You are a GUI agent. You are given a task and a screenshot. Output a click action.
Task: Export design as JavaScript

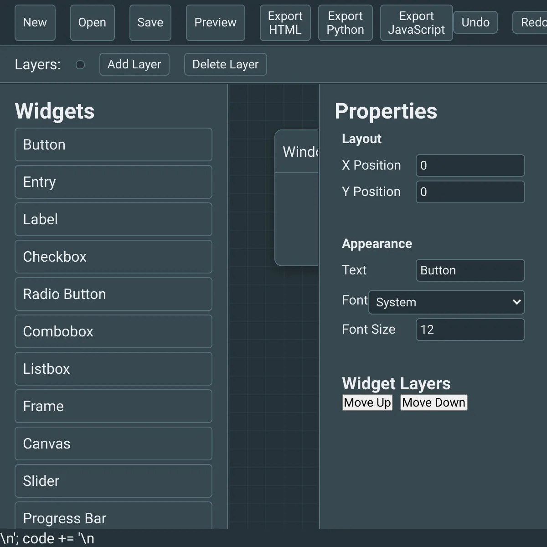coord(416,23)
